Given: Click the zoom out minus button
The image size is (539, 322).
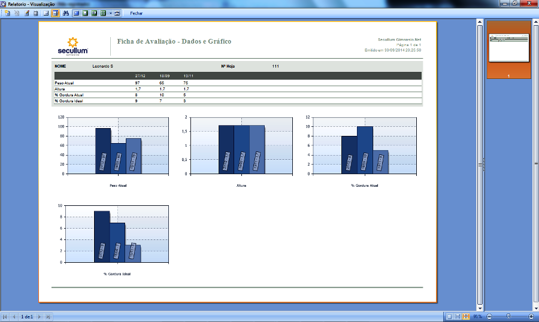Looking at the screenshot, I should (489, 316).
